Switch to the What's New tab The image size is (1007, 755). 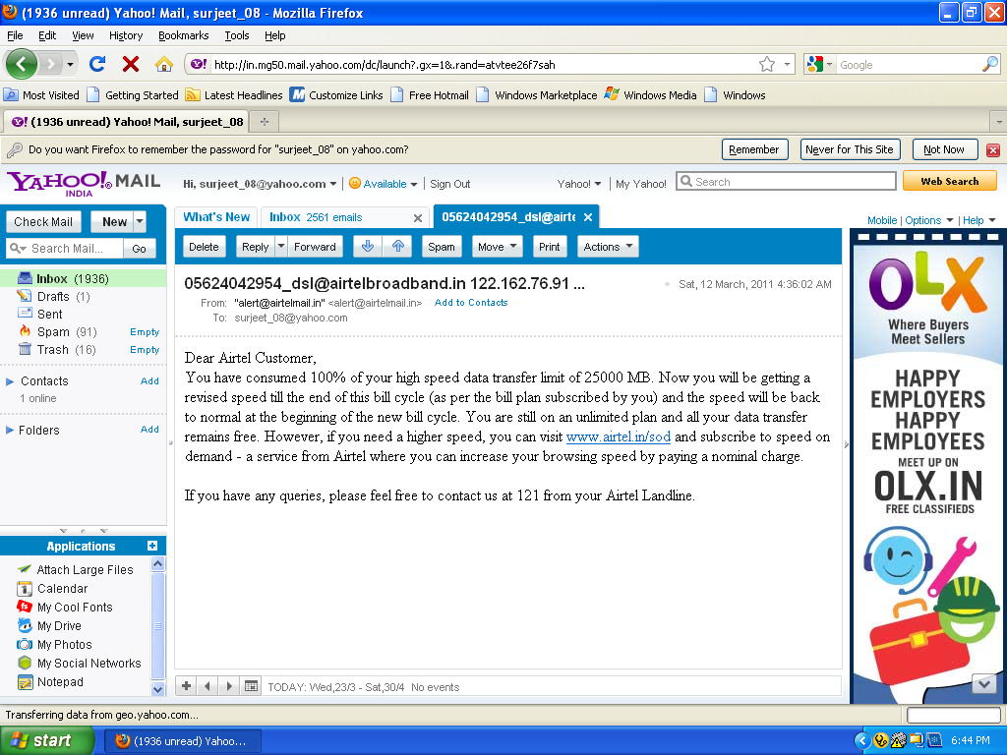tap(216, 217)
